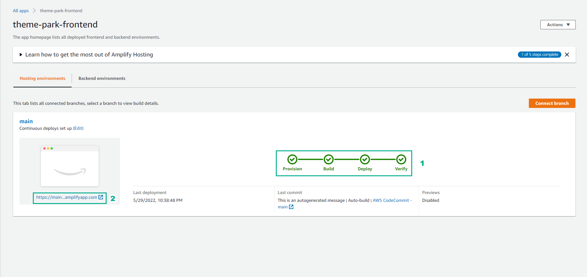Click the 1 of 5 steps complete badge

point(539,55)
